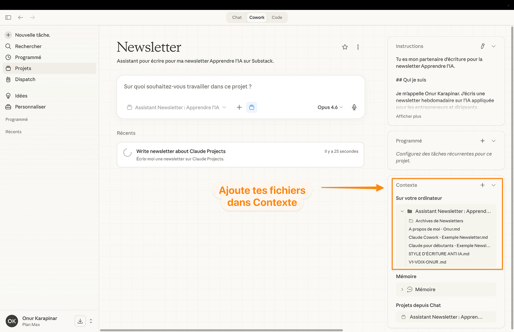Open Dispatch in the sidebar

point(49,79)
